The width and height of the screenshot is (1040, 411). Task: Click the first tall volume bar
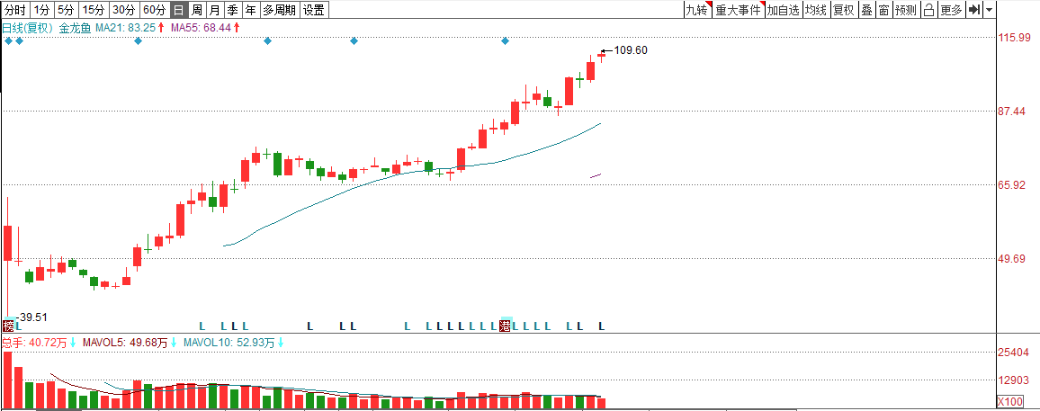(x=8, y=380)
